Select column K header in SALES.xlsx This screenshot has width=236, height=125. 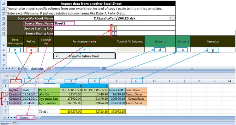(x=199, y=81)
